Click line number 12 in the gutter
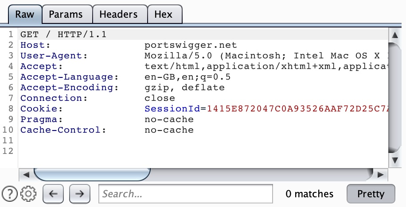Viewport: 406px width, 207px height. pos(8,151)
